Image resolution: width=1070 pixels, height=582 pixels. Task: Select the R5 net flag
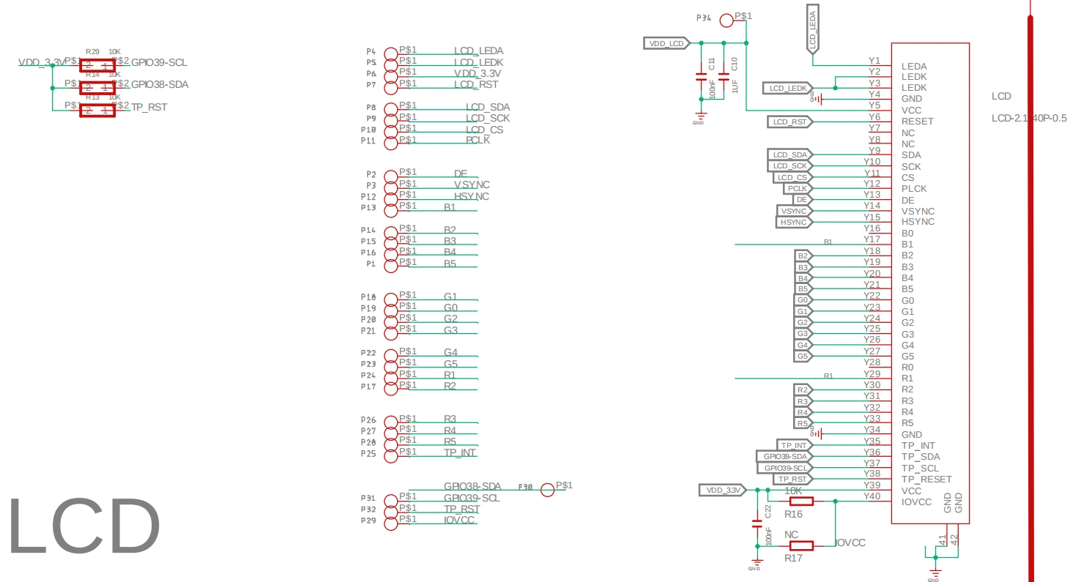click(x=804, y=424)
